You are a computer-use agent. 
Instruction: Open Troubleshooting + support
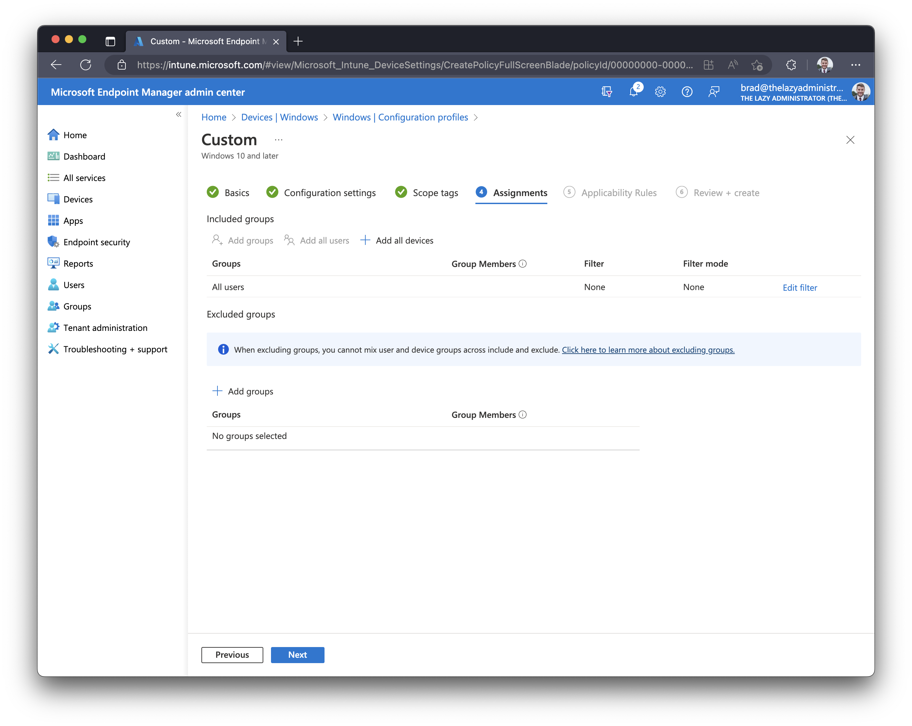pyautogui.click(x=107, y=350)
